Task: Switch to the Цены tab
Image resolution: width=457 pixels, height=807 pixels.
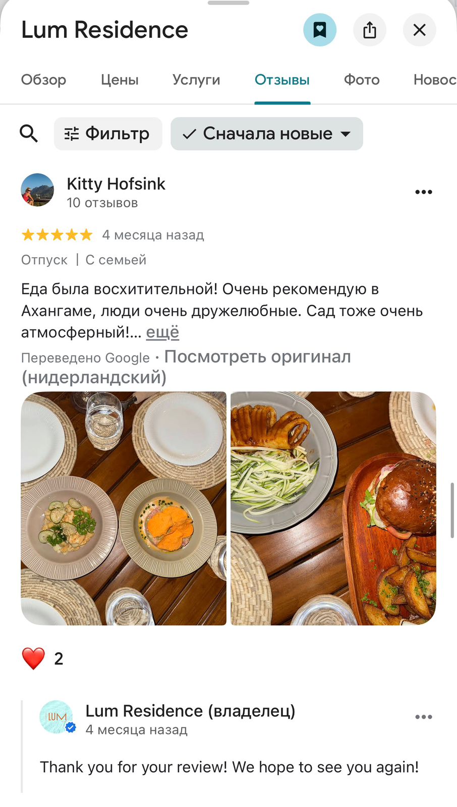Action: tap(120, 80)
